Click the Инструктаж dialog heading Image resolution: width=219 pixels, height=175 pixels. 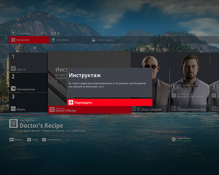[x=85, y=75]
